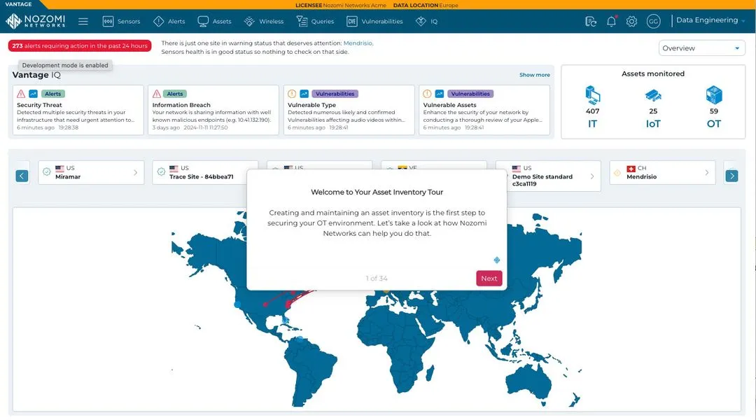This screenshot has height=420, width=756.
Task: Click Next in the Asset Inventory Tour
Action: (x=489, y=278)
